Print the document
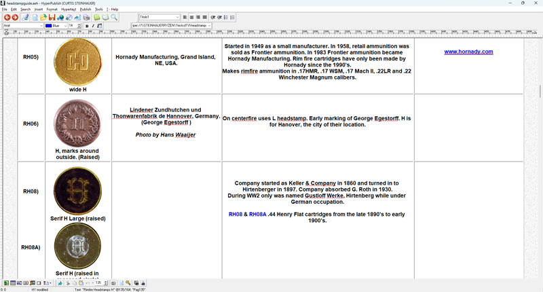Viewport: 543px width, 292px height. coord(86,18)
